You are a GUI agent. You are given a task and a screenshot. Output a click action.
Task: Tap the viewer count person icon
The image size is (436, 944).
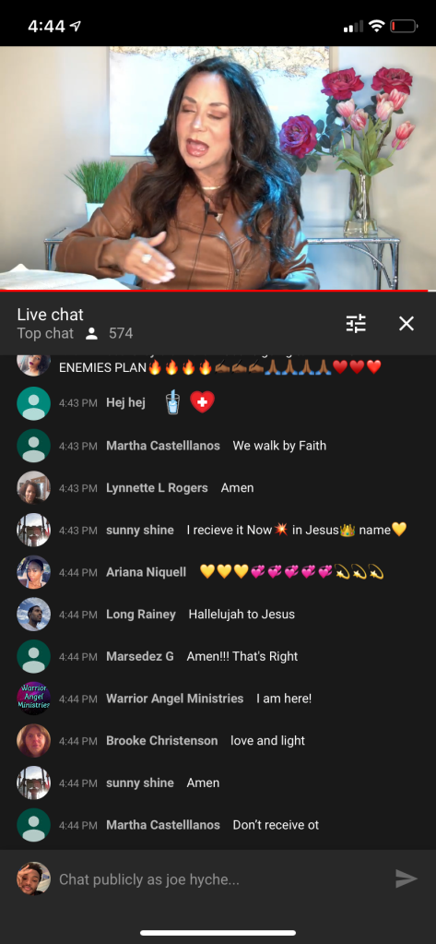point(91,333)
